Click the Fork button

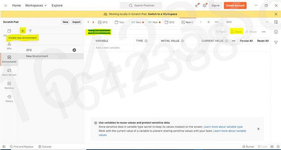pyautogui.click(x=220, y=32)
